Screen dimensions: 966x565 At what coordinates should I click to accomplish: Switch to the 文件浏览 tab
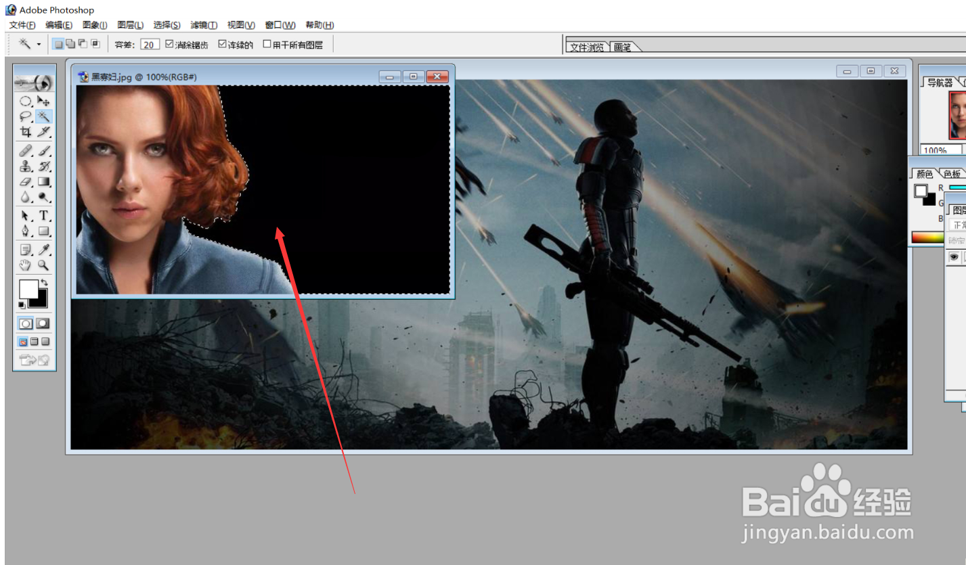pos(587,47)
